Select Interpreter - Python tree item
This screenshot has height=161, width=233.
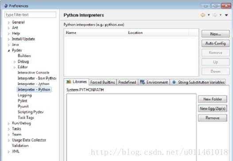coord(34,90)
